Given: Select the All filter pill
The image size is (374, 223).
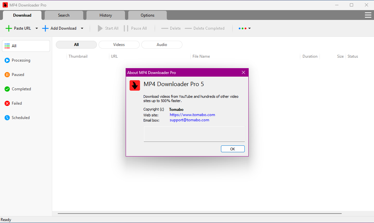Looking at the screenshot, I should 76,45.
